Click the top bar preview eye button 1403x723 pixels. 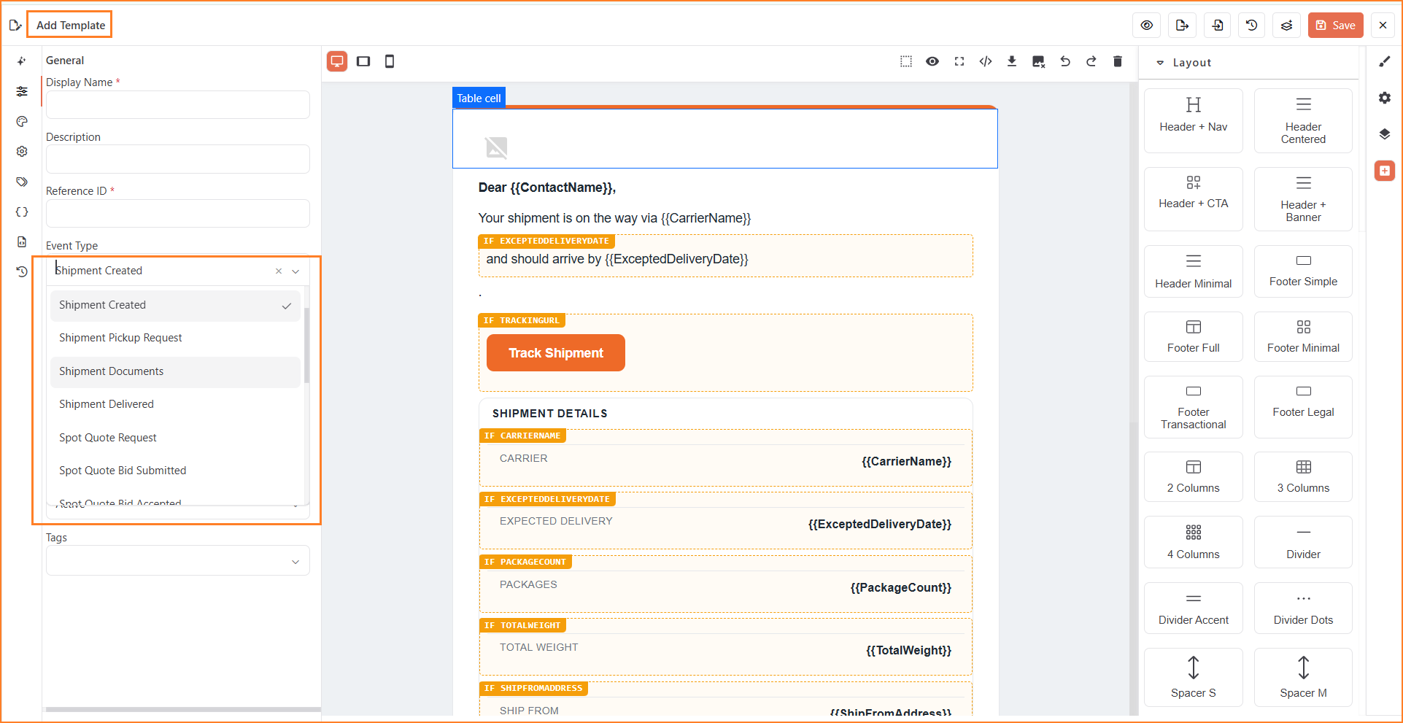tap(1147, 26)
